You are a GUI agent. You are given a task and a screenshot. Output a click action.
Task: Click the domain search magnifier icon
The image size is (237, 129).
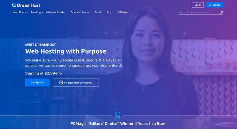coord(221,13)
